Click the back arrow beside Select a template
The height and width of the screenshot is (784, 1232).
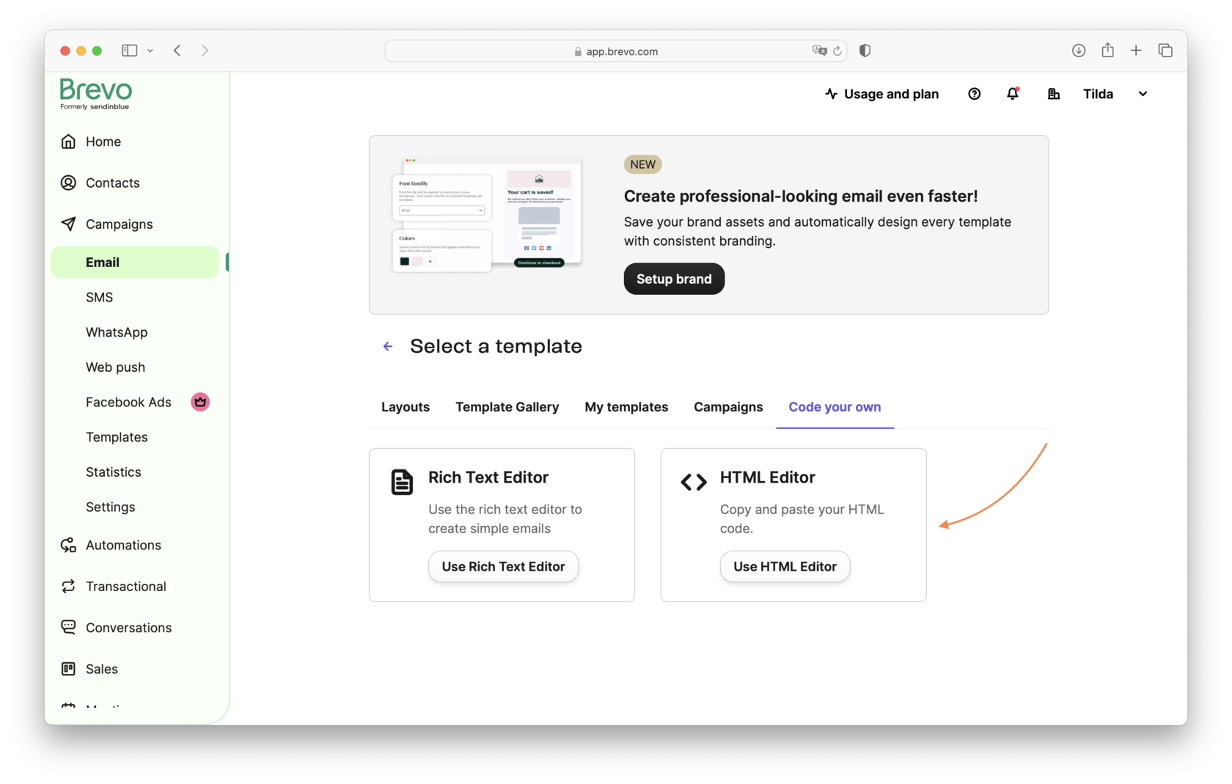388,346
